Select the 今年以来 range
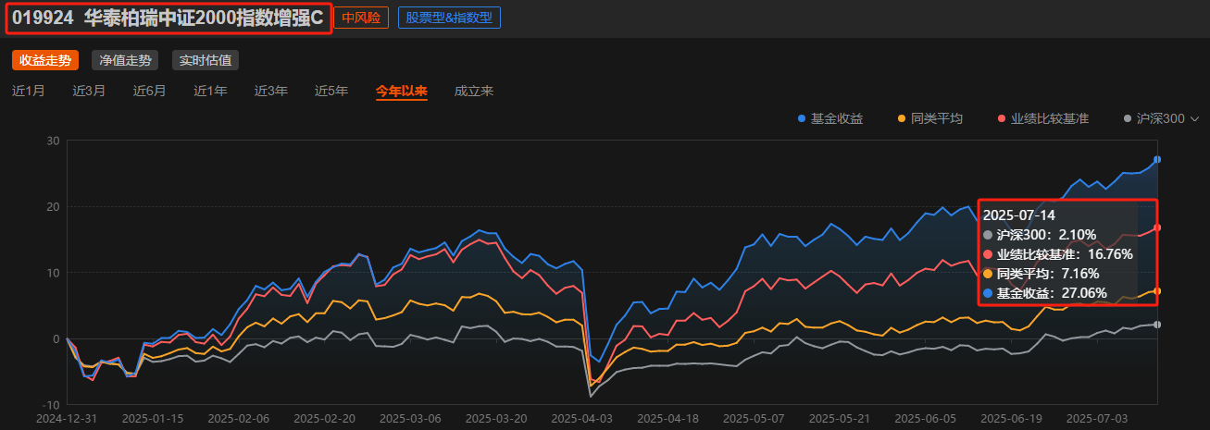 tap(402, 91)
